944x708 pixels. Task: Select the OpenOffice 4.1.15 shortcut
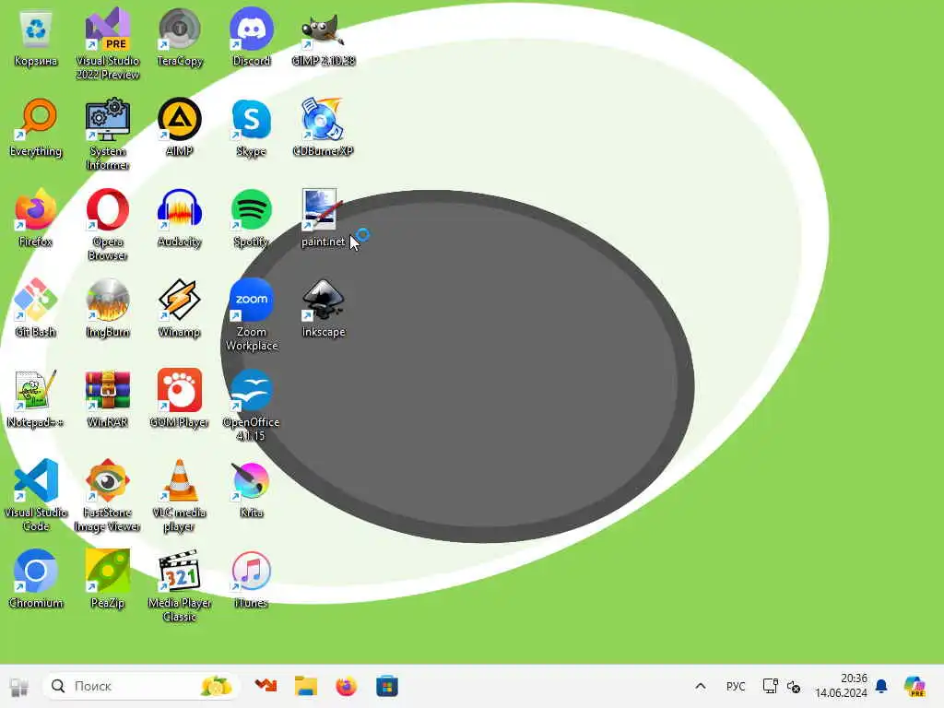[x=251, y=406]
